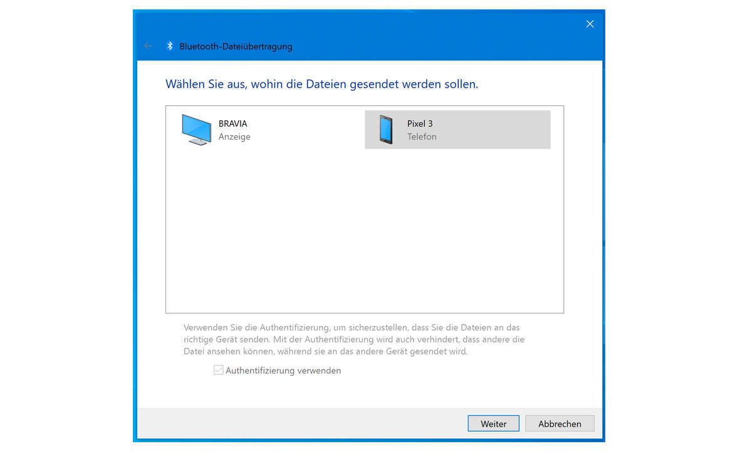The image size is (752, 451).
Task: Click the Weiter button
Action: (x=493, y=423)
